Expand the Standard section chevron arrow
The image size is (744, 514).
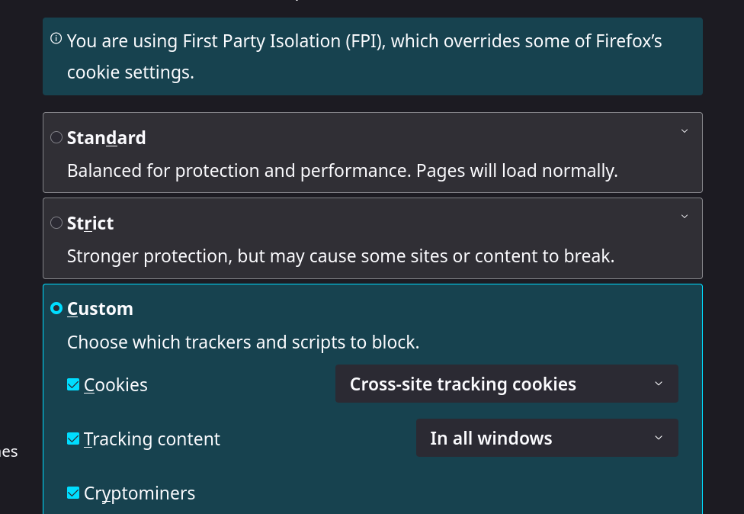pos(684,131)
